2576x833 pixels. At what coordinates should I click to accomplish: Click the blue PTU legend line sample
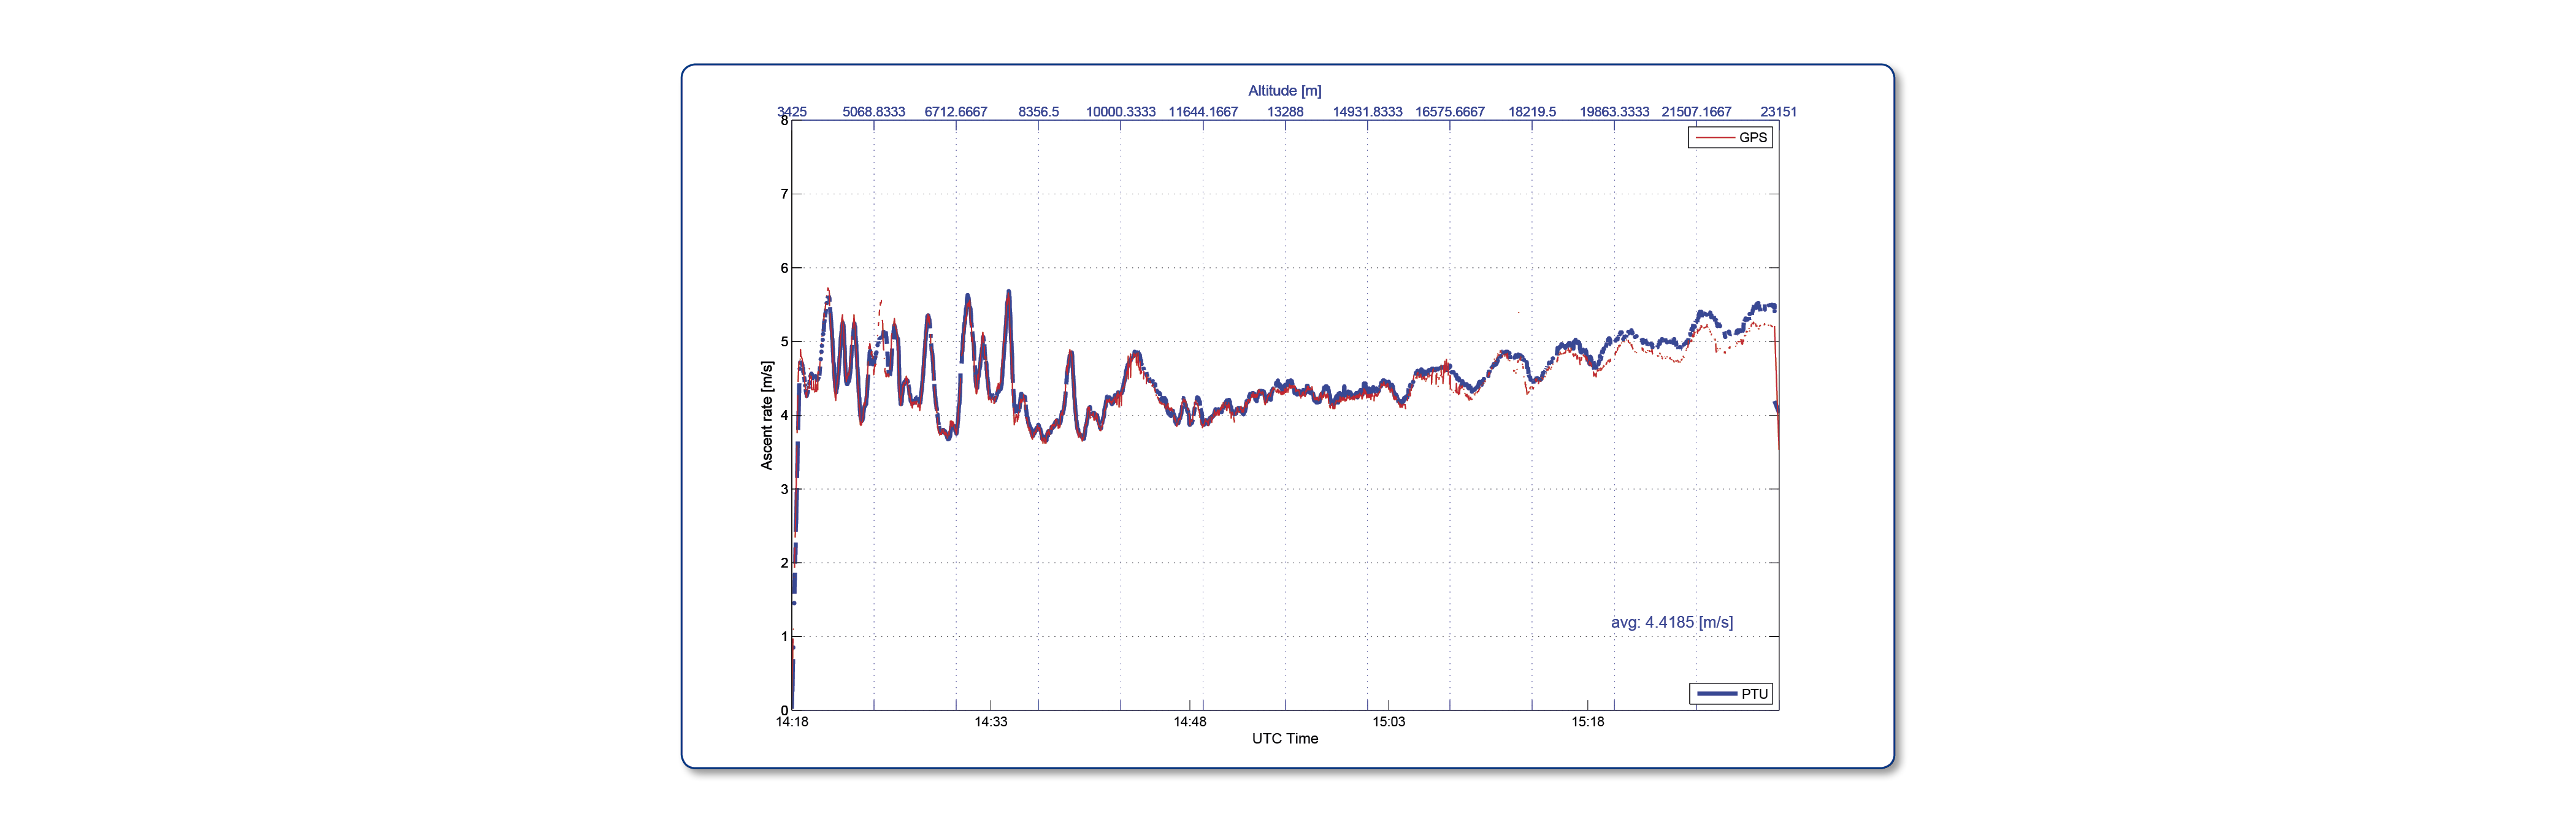tap(1716, 694)
